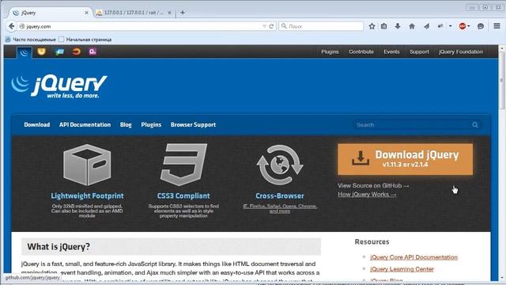Expand the adblock icon dropdown arrow
This screenshot has width=506, height=285.
469,26
